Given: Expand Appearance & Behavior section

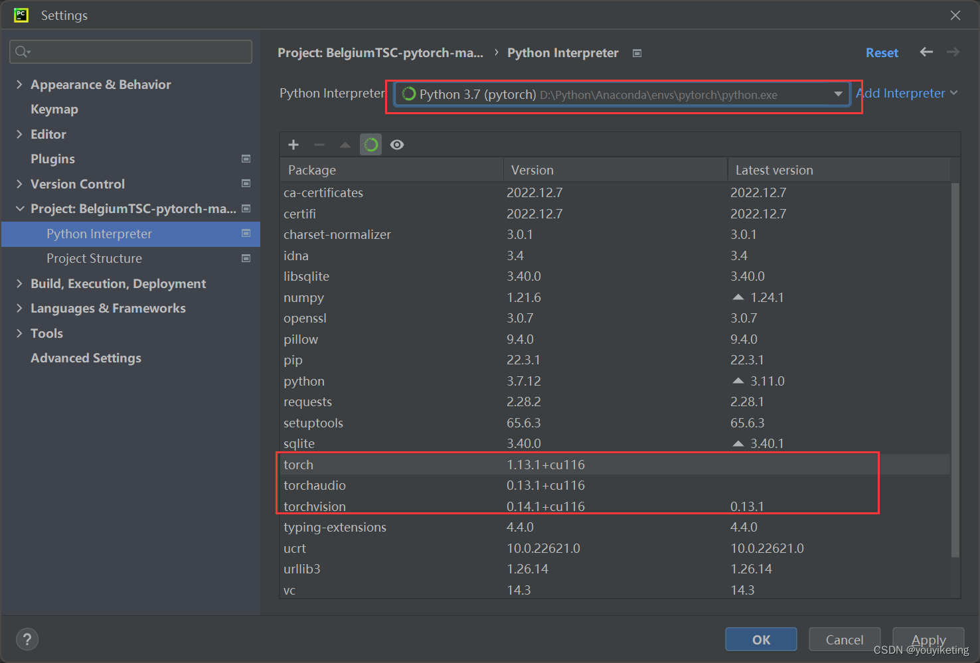Looking at the screenshot, I should click(19, 84).
